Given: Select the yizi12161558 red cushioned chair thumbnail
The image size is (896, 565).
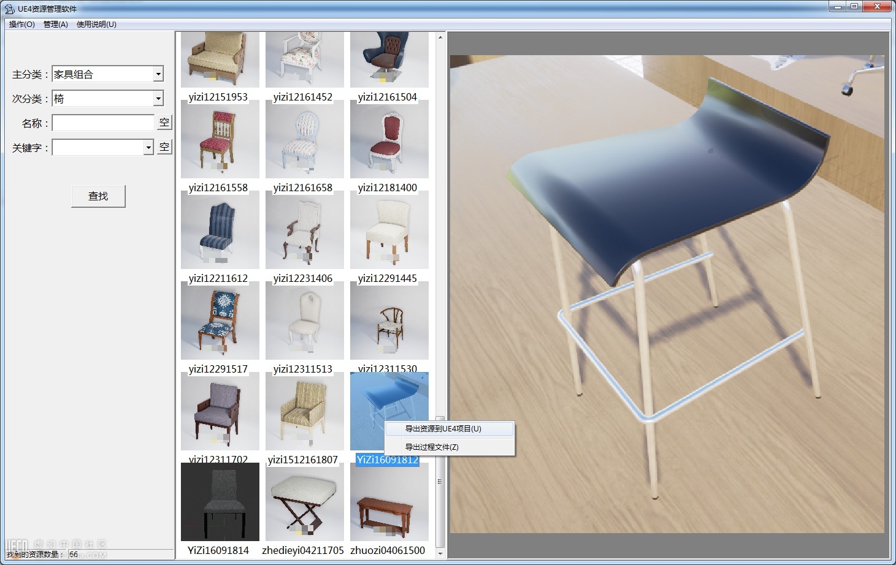Looking at the screenshot, I should 219,140.
